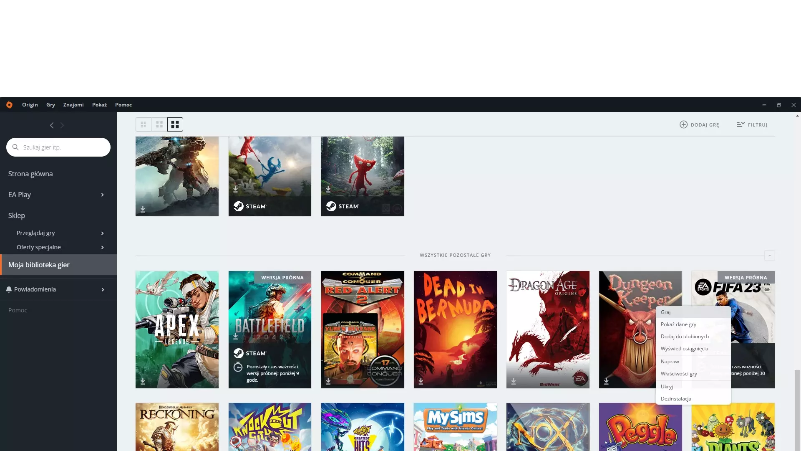Select Dezinstalacja in the context menu

(x=676, y=399)
